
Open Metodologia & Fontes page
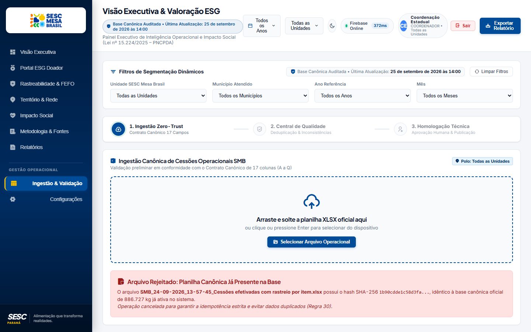pos(46,131)
